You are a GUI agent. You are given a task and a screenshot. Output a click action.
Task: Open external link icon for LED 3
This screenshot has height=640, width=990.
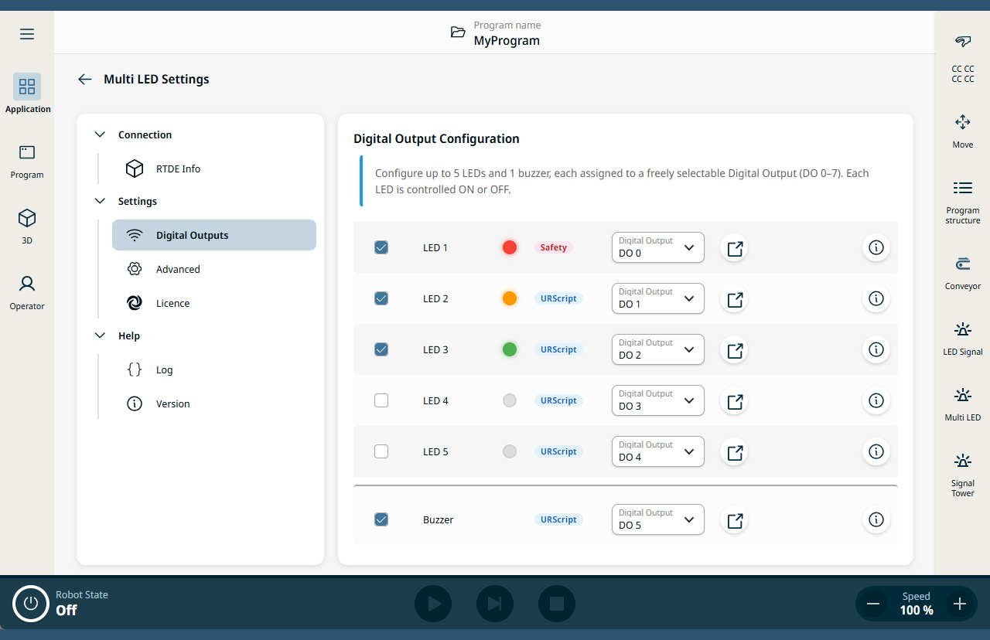[734, 349]
